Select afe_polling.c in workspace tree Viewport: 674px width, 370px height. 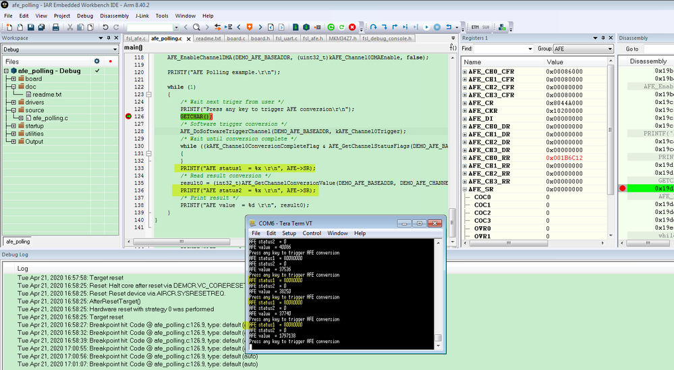tap(51, 118)
